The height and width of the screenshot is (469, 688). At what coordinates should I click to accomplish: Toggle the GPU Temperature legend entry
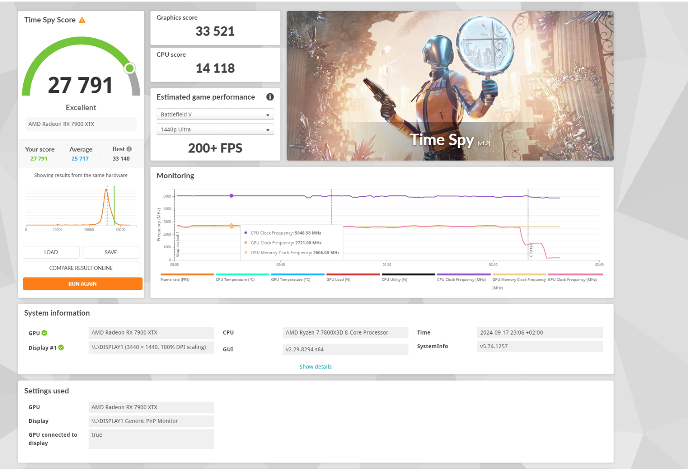[x=298, y=277]
